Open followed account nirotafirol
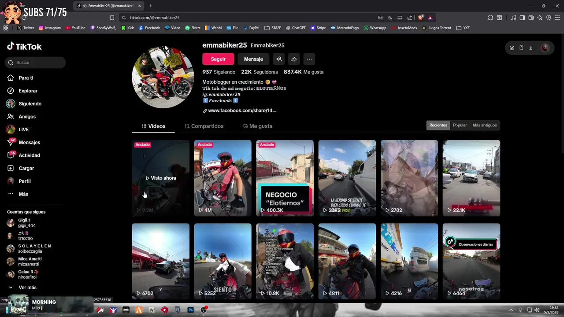The width and height of the screenshot is (564, 317). point(23,274)
